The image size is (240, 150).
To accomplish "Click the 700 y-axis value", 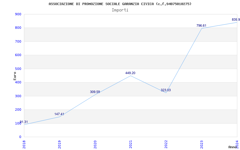I will (x=18, y=41).
